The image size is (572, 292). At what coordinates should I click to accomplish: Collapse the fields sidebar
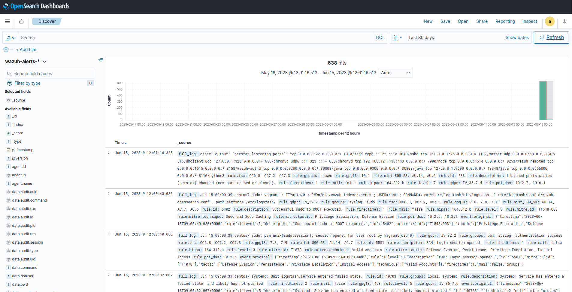point(101,60)
